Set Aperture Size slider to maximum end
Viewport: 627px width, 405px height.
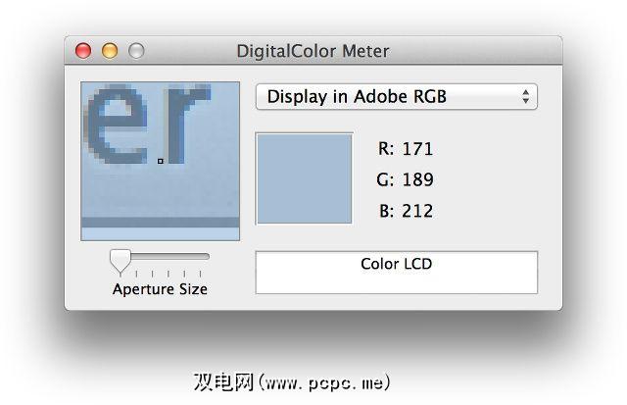click(x=208, y=258)
